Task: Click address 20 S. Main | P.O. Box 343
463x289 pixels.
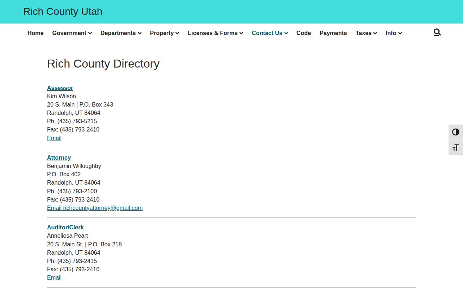Action: point(80,104)
